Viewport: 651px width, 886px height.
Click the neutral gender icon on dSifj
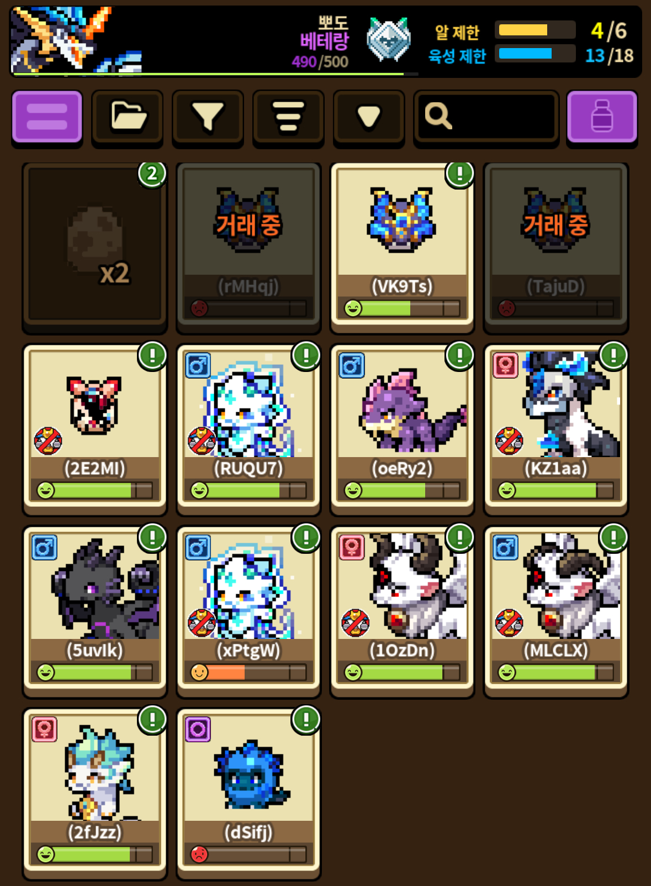pos(198,730)
